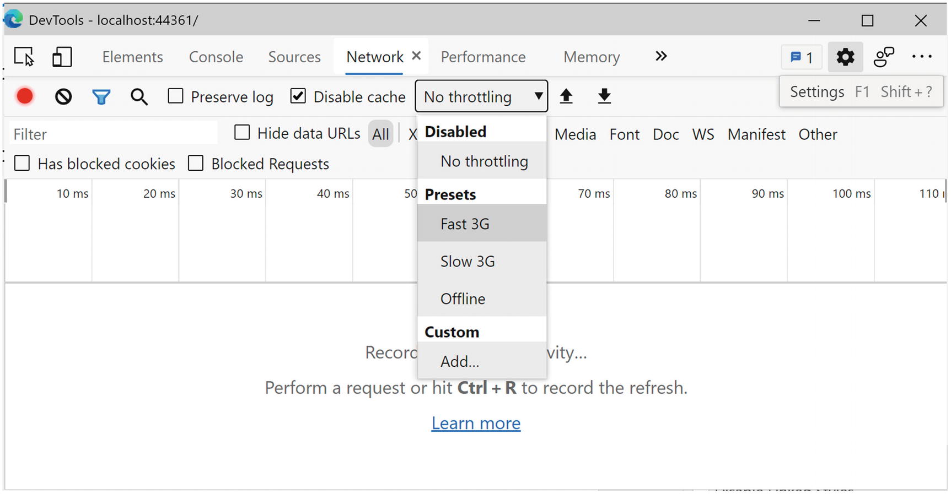Toggle the filter funnel icon
951x494 pixels.
click(101, 97)
